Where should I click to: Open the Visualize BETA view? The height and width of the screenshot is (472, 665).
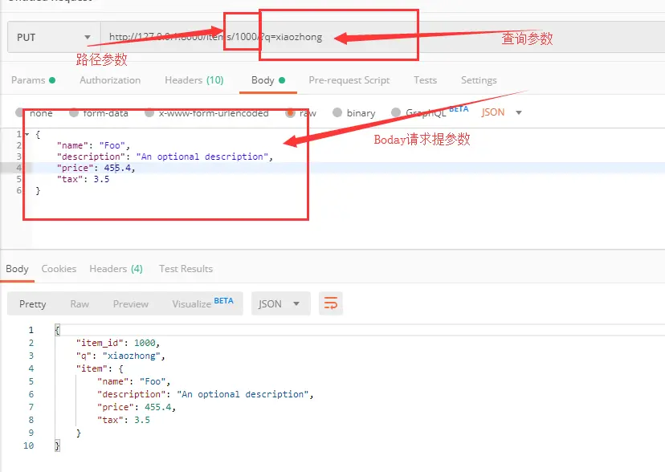click(202, 303)
